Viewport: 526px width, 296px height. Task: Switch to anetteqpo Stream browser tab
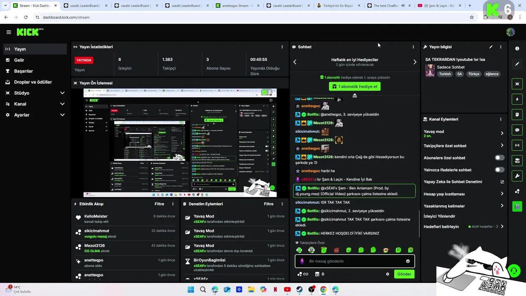237,6
